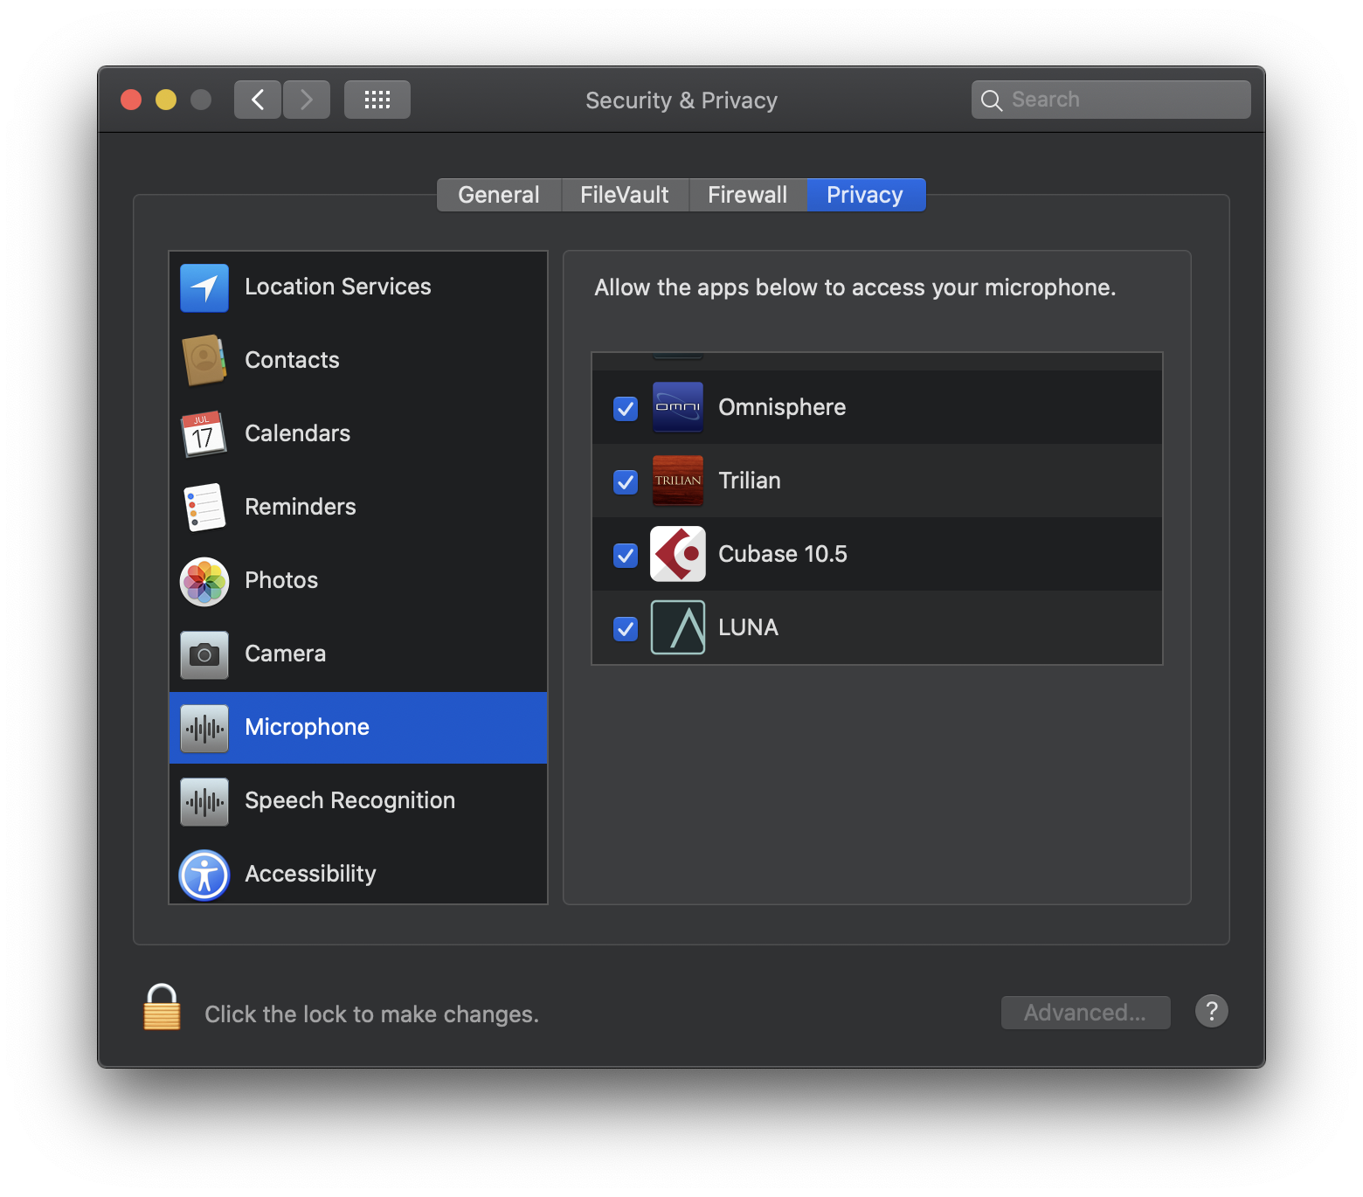Click the Accessibility icon in sidebar
The image size is (1363, 1197).
204,875
